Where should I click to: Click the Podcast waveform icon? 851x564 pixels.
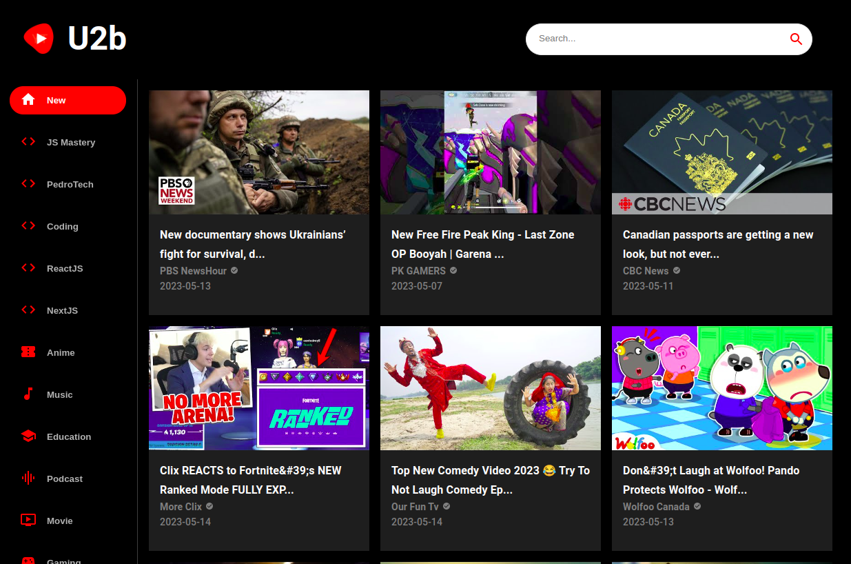point(28,479)
